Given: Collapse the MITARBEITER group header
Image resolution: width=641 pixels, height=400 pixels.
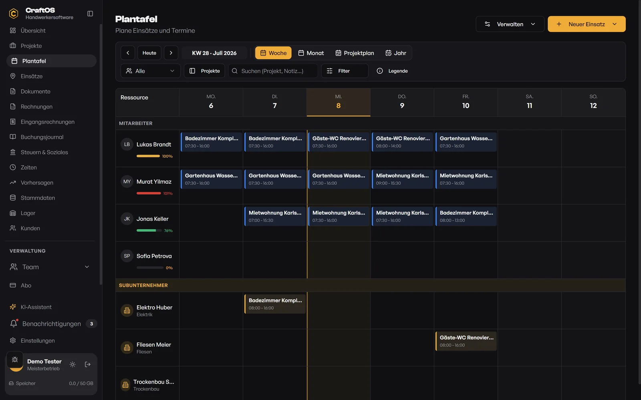Looking at the screenshot, I should pos(371,123).
